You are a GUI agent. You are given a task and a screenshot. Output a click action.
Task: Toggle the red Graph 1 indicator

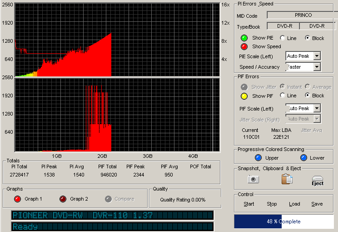(17, 199)
